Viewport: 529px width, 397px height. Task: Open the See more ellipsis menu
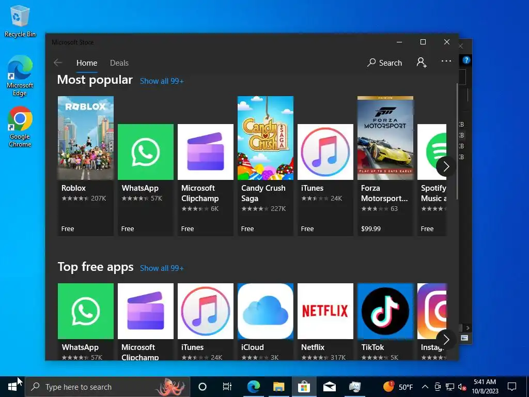(446, 61)
